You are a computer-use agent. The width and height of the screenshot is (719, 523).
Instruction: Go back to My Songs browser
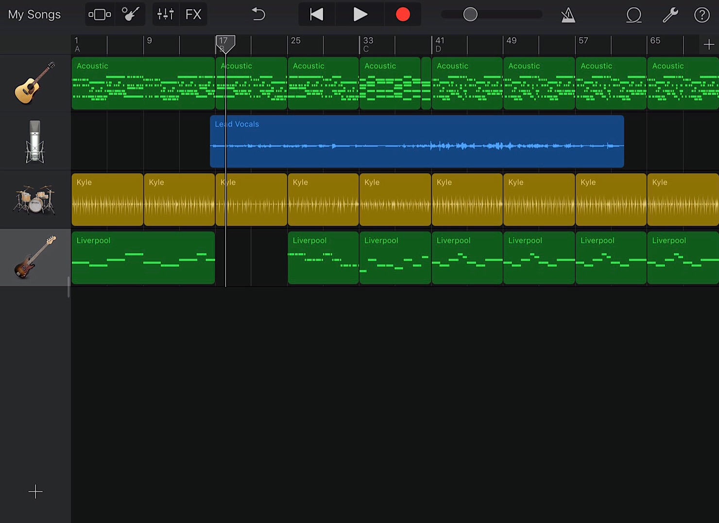(x=34, y=15)
